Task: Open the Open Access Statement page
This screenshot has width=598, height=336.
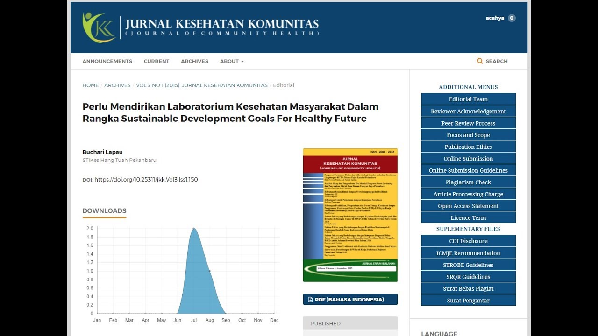Action: (469, 206)
